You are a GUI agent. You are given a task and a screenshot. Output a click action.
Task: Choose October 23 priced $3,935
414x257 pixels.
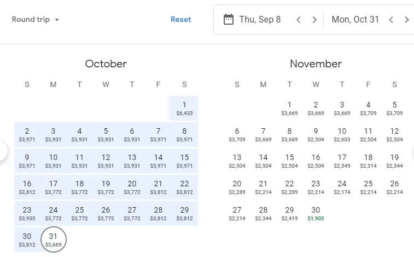[27, 214]
